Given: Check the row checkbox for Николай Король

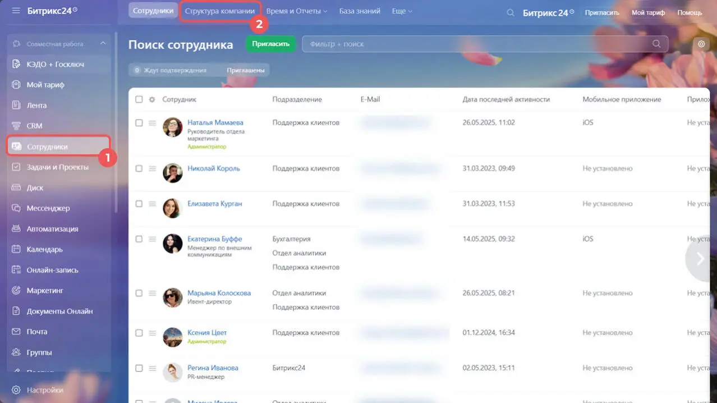Looking at the screenshot, I should pyautogui.click(x=138, y=167).
